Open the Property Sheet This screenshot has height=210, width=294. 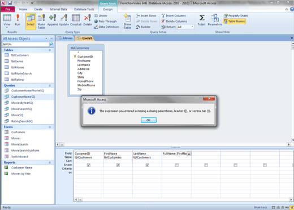236,16
